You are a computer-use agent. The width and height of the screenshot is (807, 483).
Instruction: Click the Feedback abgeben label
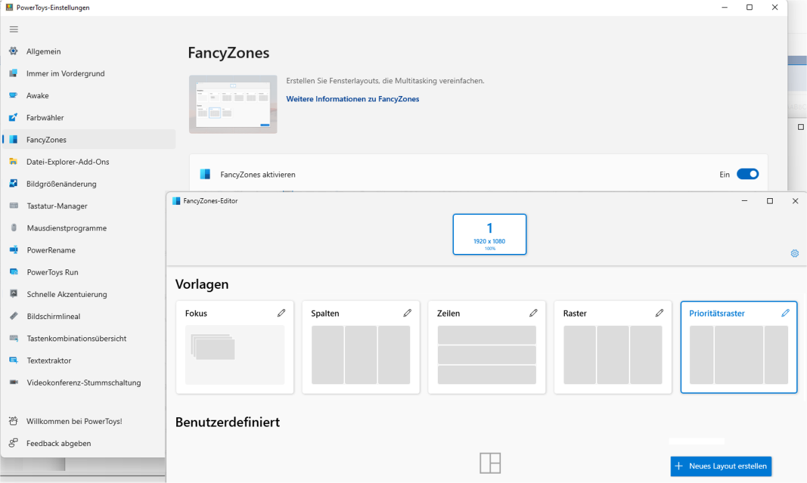coord(59,443)
